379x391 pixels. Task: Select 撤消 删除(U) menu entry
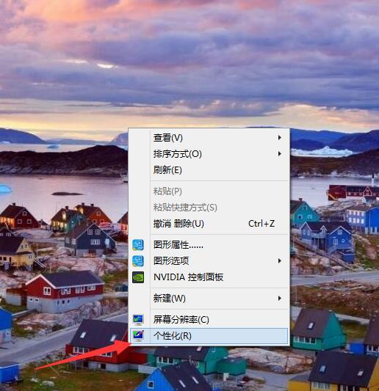pos(209,224)
